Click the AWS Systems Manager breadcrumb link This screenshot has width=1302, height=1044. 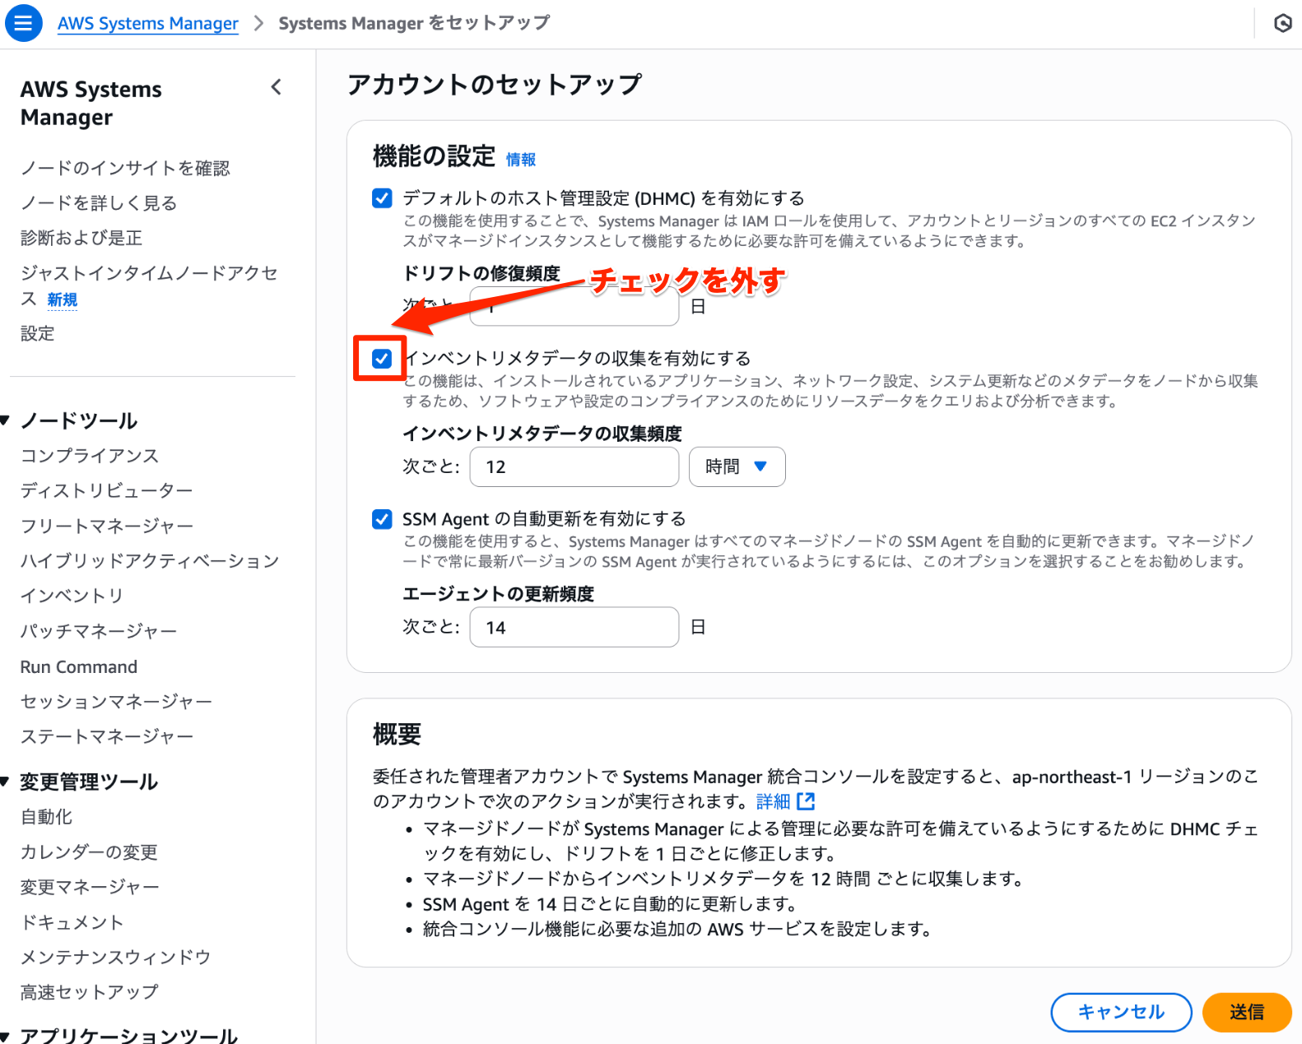click(148, 23)
